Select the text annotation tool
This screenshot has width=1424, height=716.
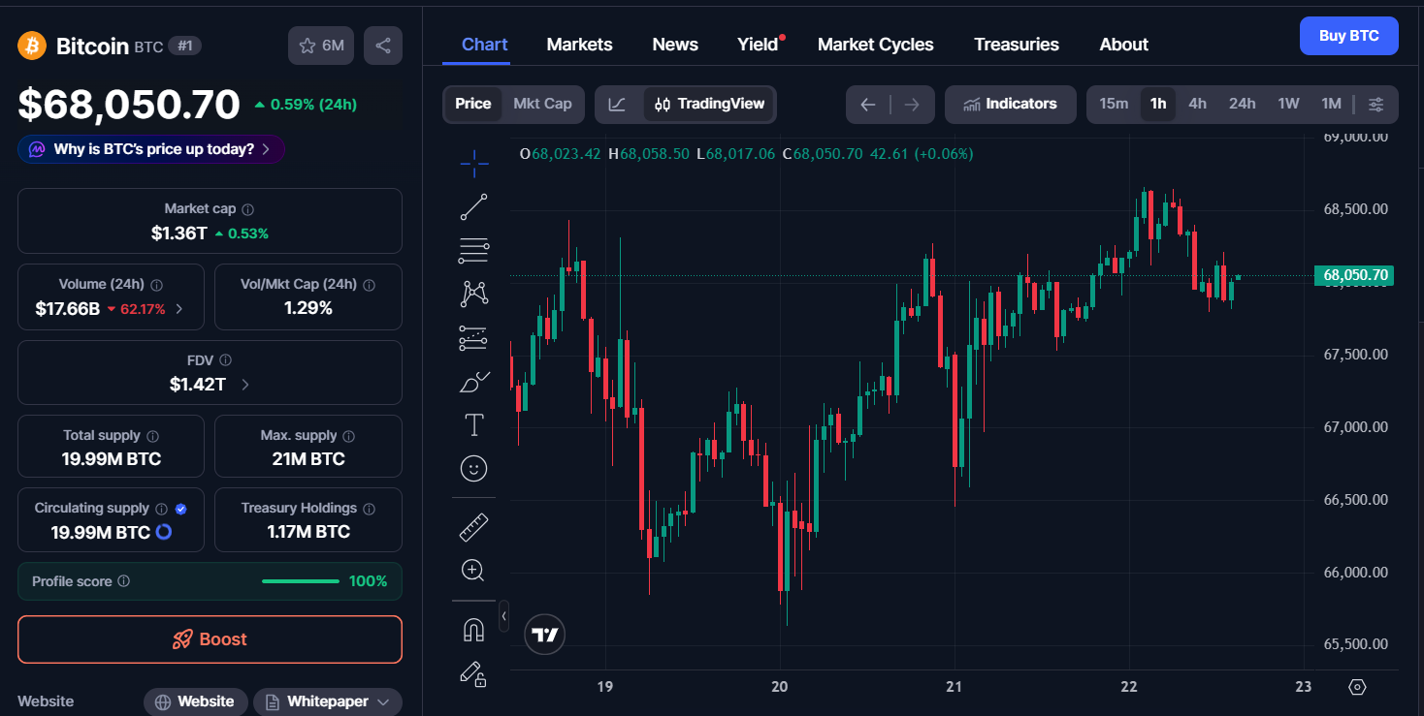click(x=473, y=425)
